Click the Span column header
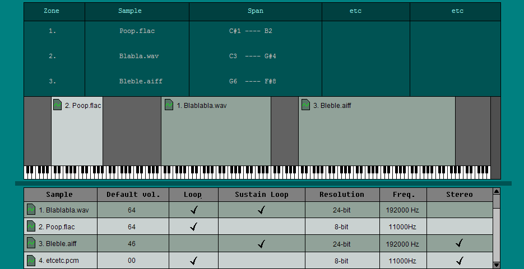 pyautogui.click(x=255, y=11)
